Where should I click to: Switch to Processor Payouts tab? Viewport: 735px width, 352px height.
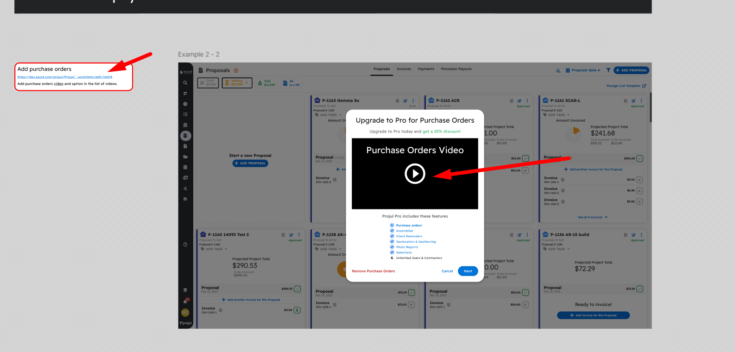click(456, 69)
